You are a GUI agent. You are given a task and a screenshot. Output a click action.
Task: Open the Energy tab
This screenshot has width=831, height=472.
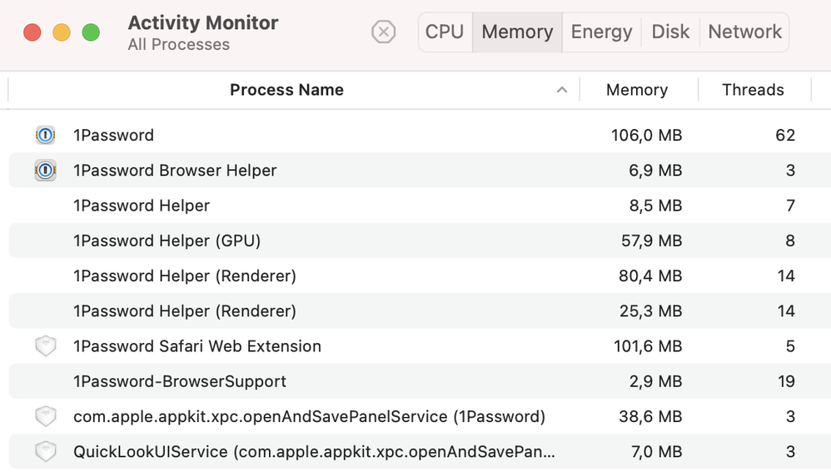[x=601, y=32]
